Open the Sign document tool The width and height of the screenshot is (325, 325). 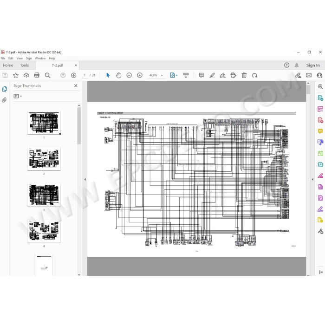(x=223, y=75)
